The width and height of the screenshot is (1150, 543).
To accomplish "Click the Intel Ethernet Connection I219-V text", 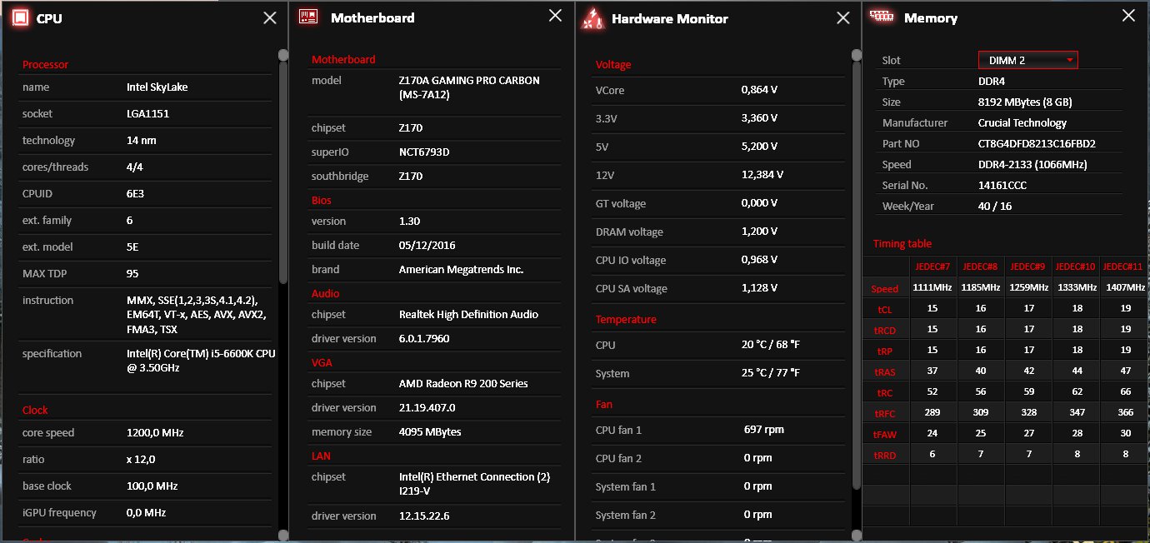I will (475, 484).
